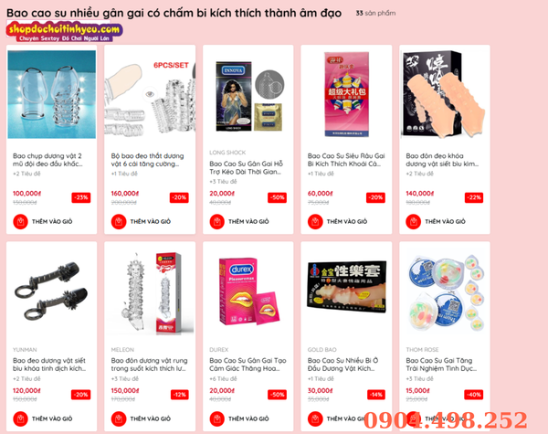The image size is (548, 434).
Task: Click cart icon for the 6PCS/SET product
Action: click(x=119, y=221)
